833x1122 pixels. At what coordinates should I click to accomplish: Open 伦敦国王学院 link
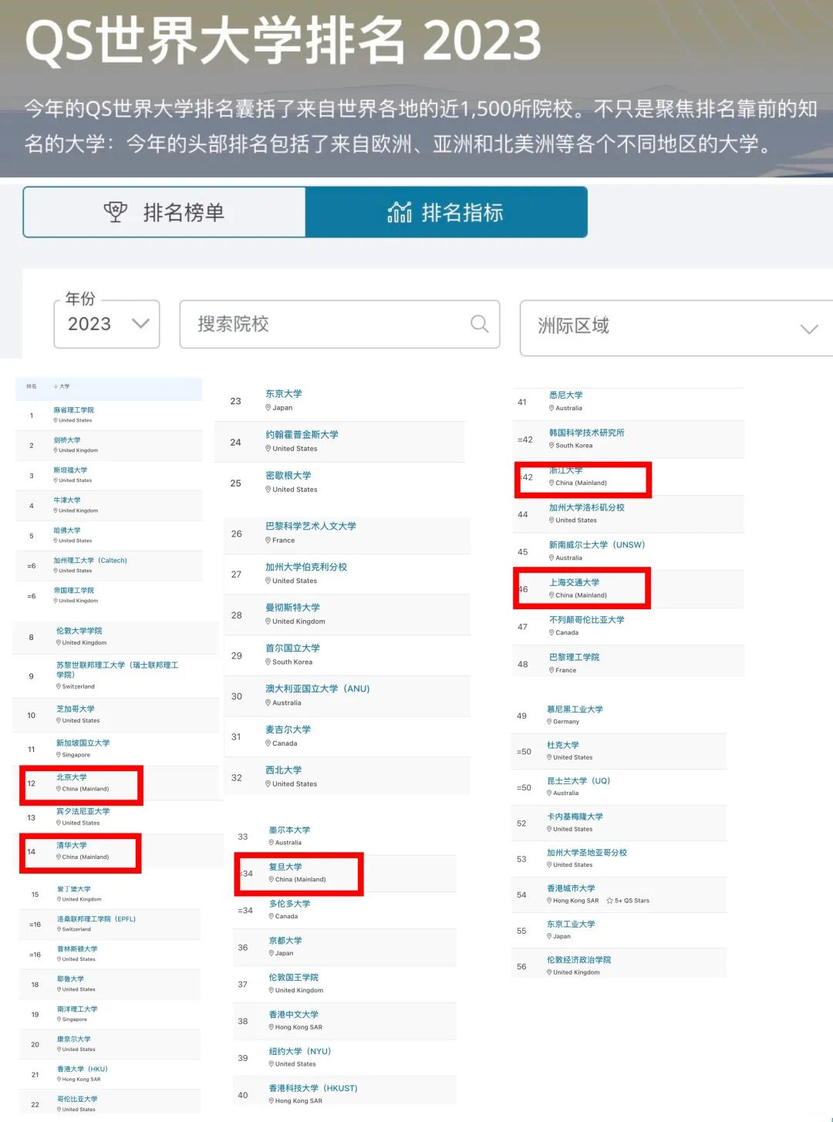point(294,977)
